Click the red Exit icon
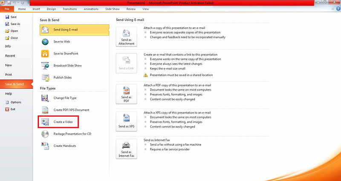Image resolution: width=341 pixels, height=181 pixels. click(7, 109)
